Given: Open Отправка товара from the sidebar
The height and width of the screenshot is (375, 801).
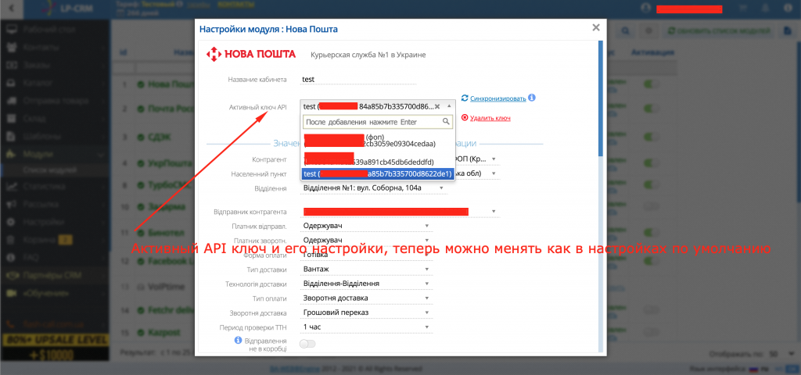Looking at the screenshot, I should pos(55,101).
